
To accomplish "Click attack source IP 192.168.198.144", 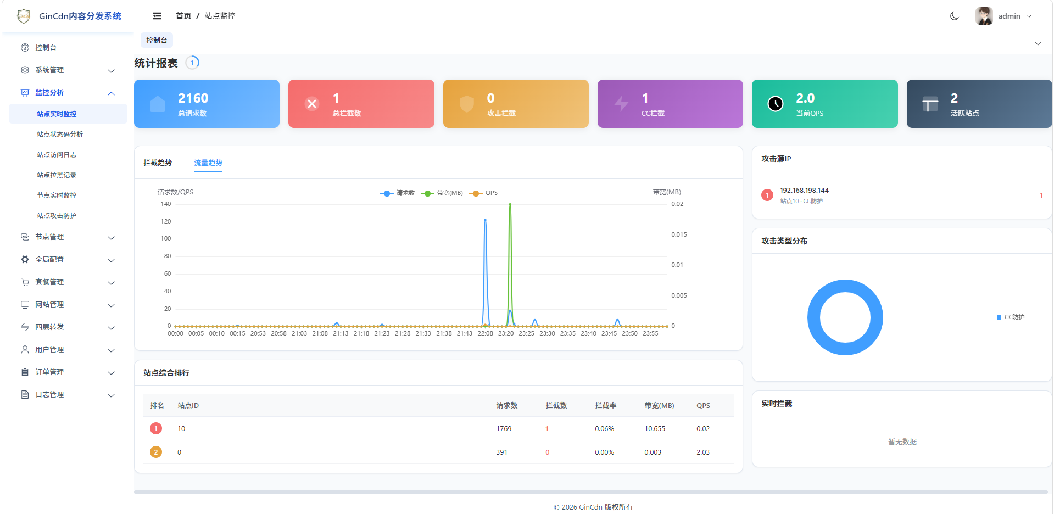I will pyautogui.click(x=804, y=191).
